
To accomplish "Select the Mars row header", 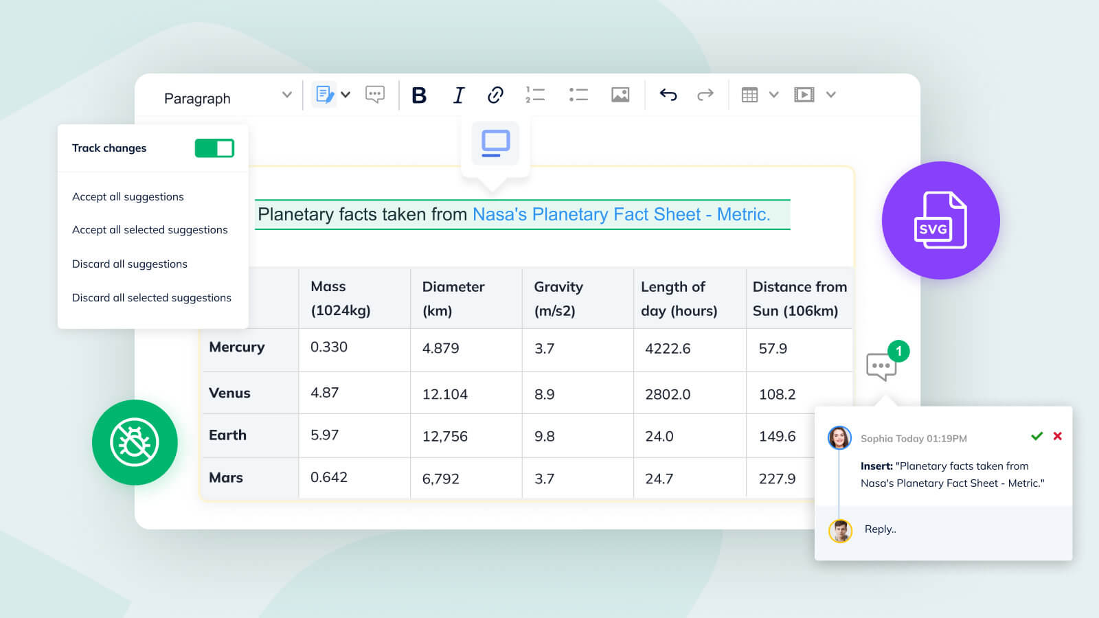I will tap(251, 478).
